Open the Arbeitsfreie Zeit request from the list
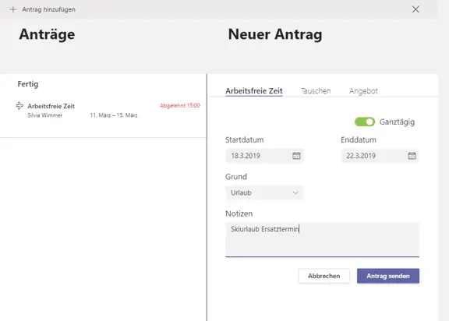This screenshot has width=449, height=321. pyautogui.click(x=103, y=110)
